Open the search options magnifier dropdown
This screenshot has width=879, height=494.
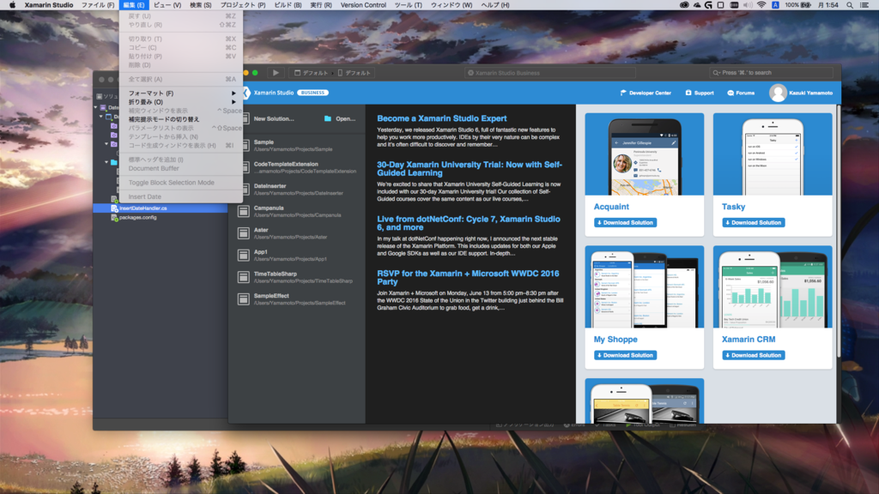click(716, 73)
